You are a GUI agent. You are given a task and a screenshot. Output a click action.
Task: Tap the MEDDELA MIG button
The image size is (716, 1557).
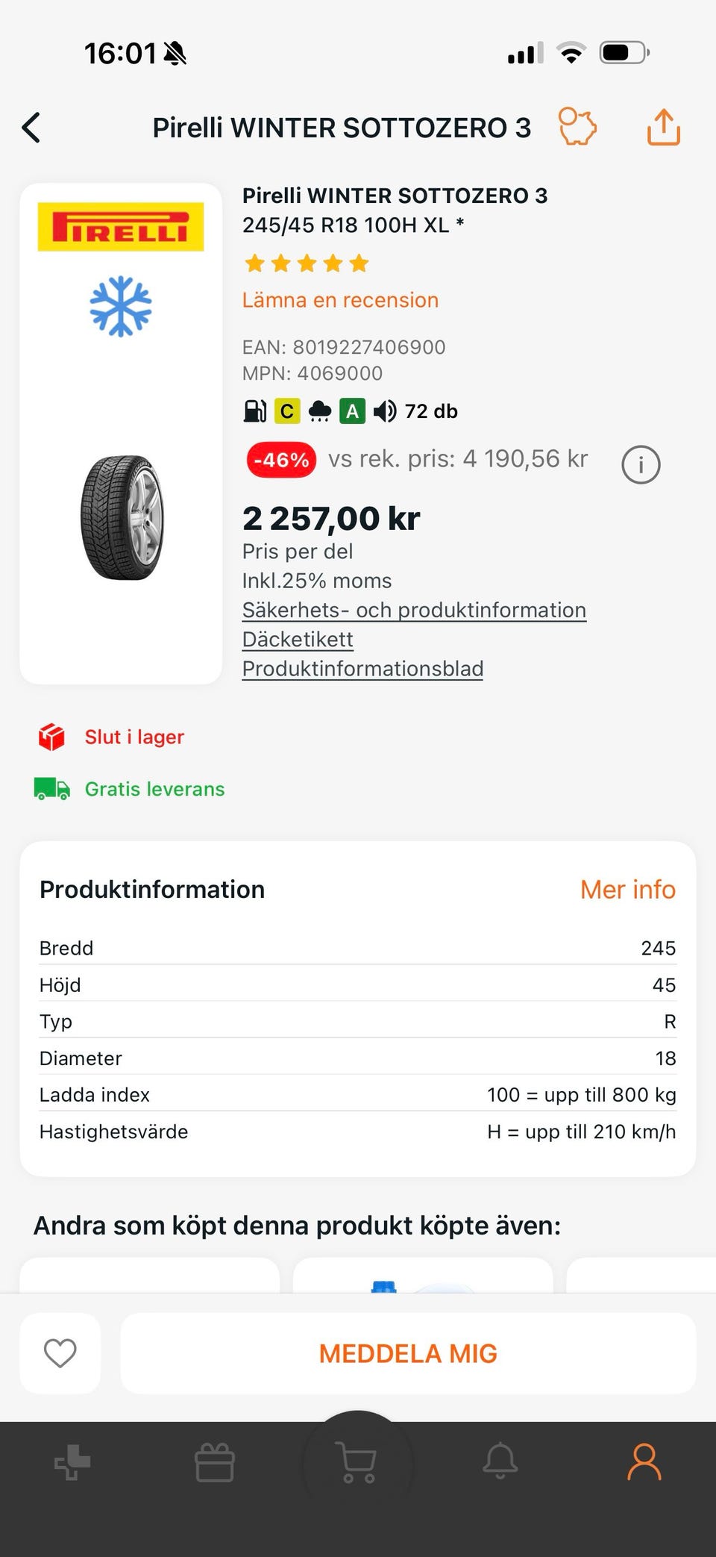(408, 1353)
